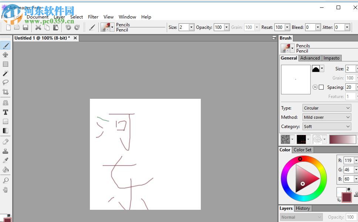Undo the last stroke

68,27
